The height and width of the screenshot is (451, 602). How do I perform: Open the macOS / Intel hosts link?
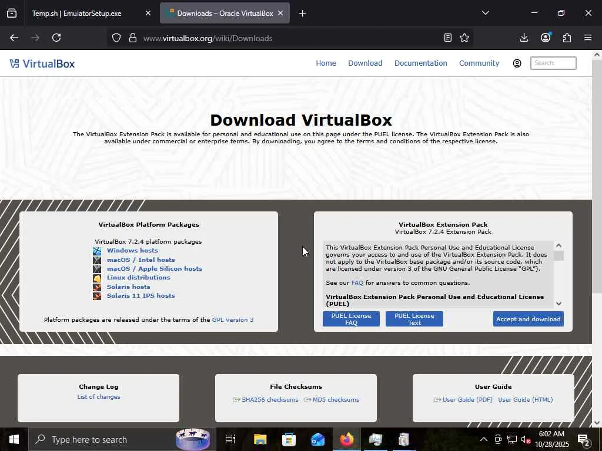[141, 260]
